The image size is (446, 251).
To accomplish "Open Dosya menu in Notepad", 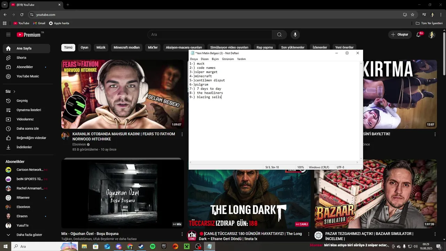I will tap(194, 59).
